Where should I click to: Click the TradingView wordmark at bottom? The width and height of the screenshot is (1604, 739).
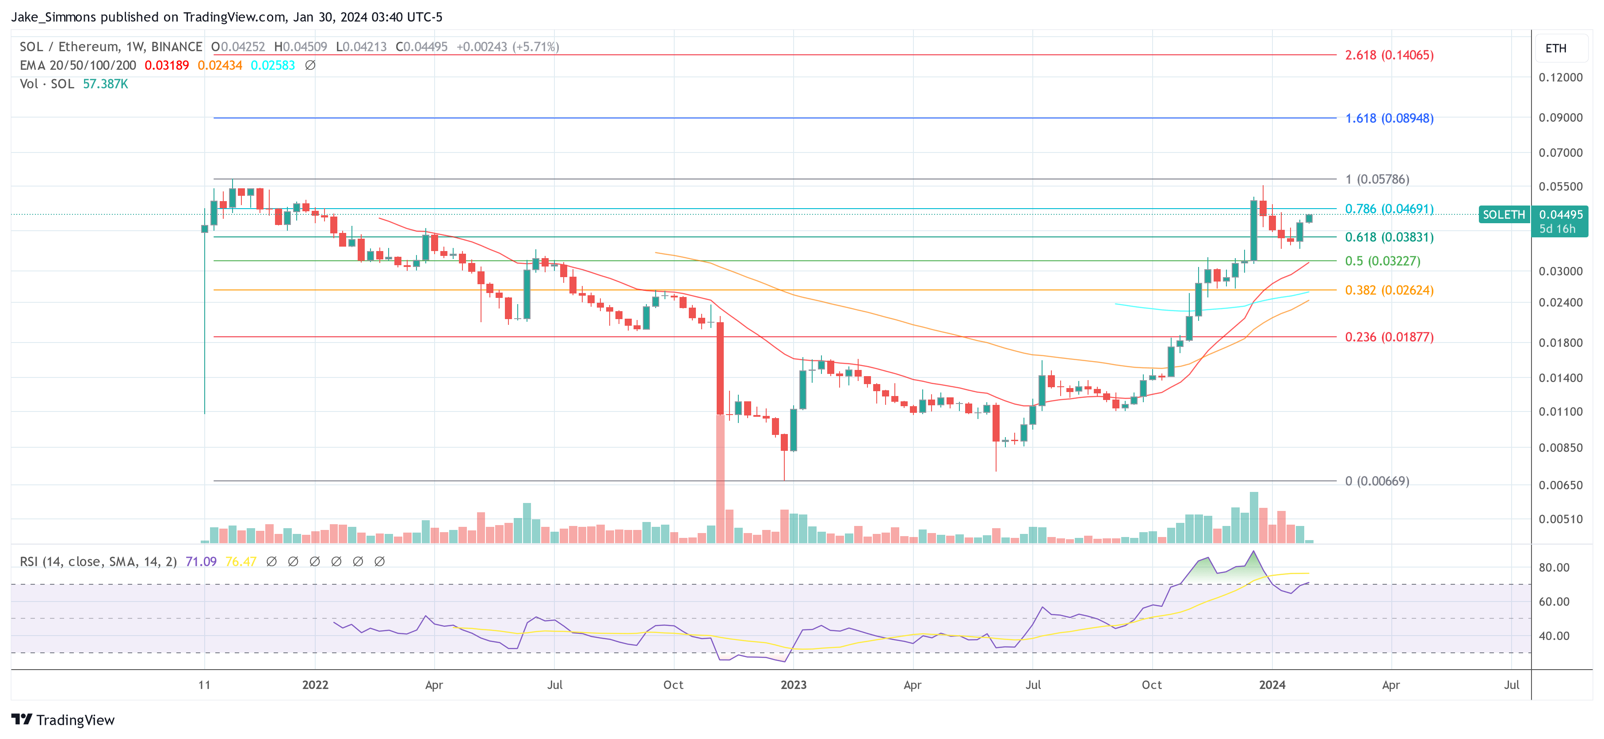pyautogui.click(x=75, y=720)
